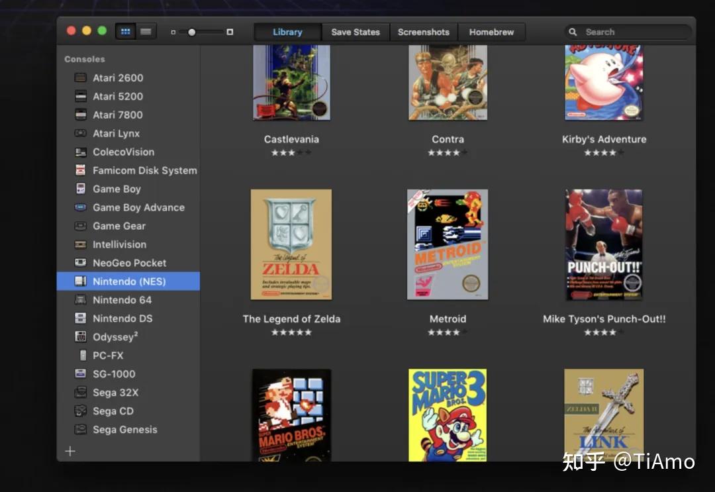Screen dimensions: 715x492
Task: Select the Sega 32X console icon
Action: coord(80,392)
